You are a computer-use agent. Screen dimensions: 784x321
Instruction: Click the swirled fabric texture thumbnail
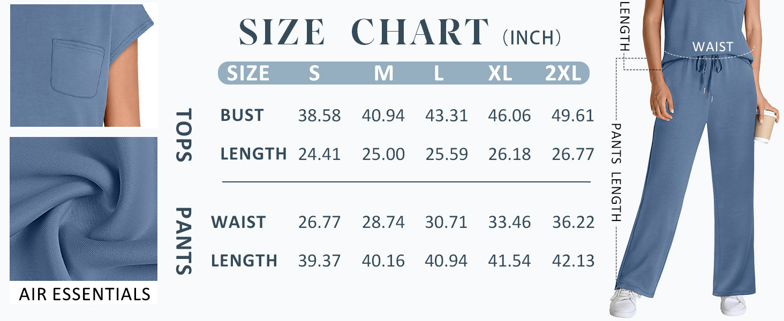[x=84, y=209]
